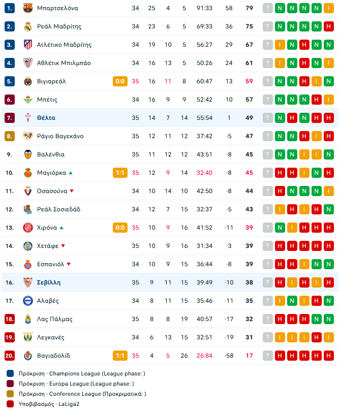The image size is (340, 411).
Task: Click the Girona red crest icon
Action: coord(28,228)
